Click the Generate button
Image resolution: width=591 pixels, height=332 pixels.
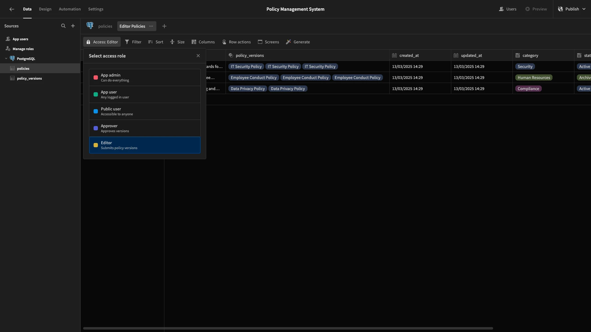[298, 42]
